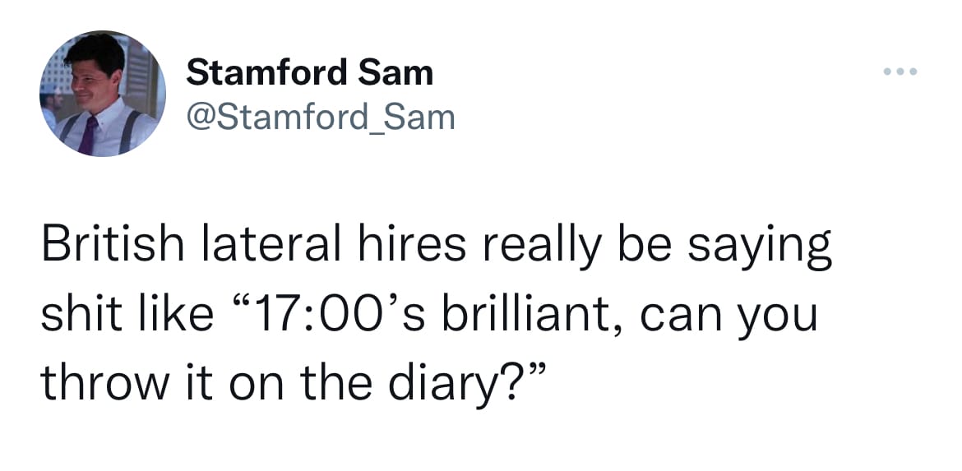Click the tweet text body
The width and height of the screenshot is (962, 471).
(436, 315)
